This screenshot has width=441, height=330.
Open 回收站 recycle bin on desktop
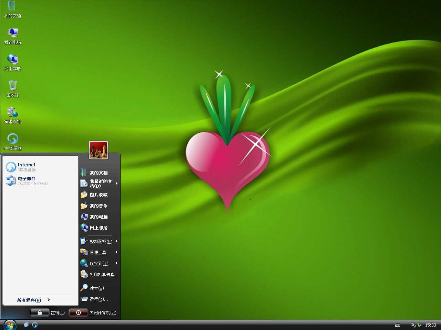[x=12, y=88]
